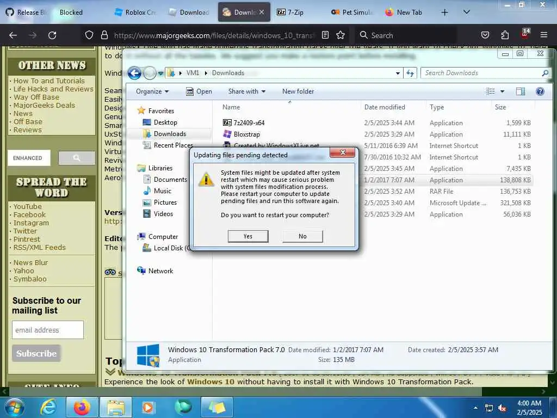Open Explorer help icon
557x418 pixels.
click(540, 91)
